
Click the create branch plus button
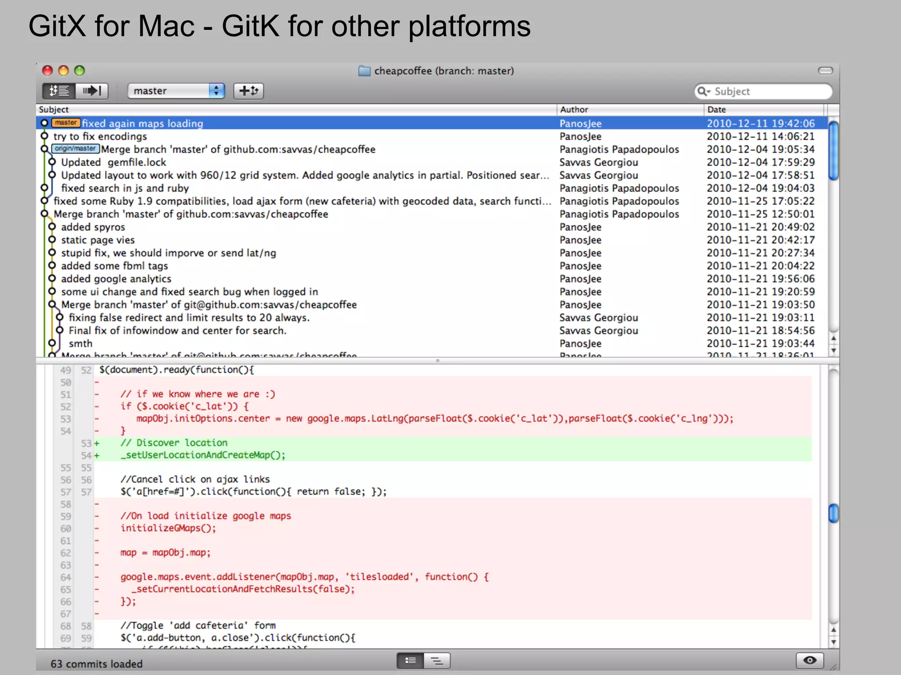[248, 91]
